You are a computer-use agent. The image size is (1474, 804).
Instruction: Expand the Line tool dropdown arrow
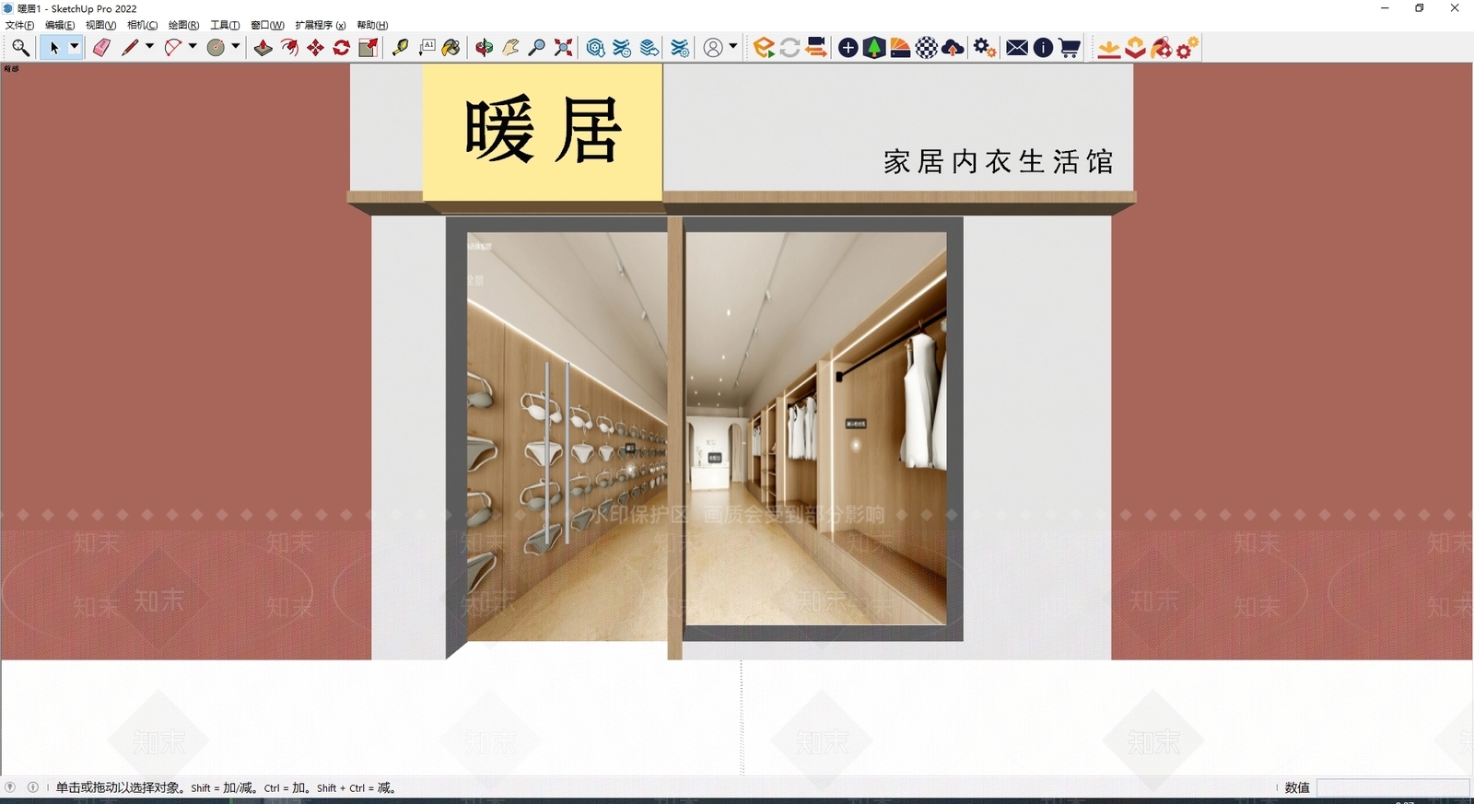(149, 47)
